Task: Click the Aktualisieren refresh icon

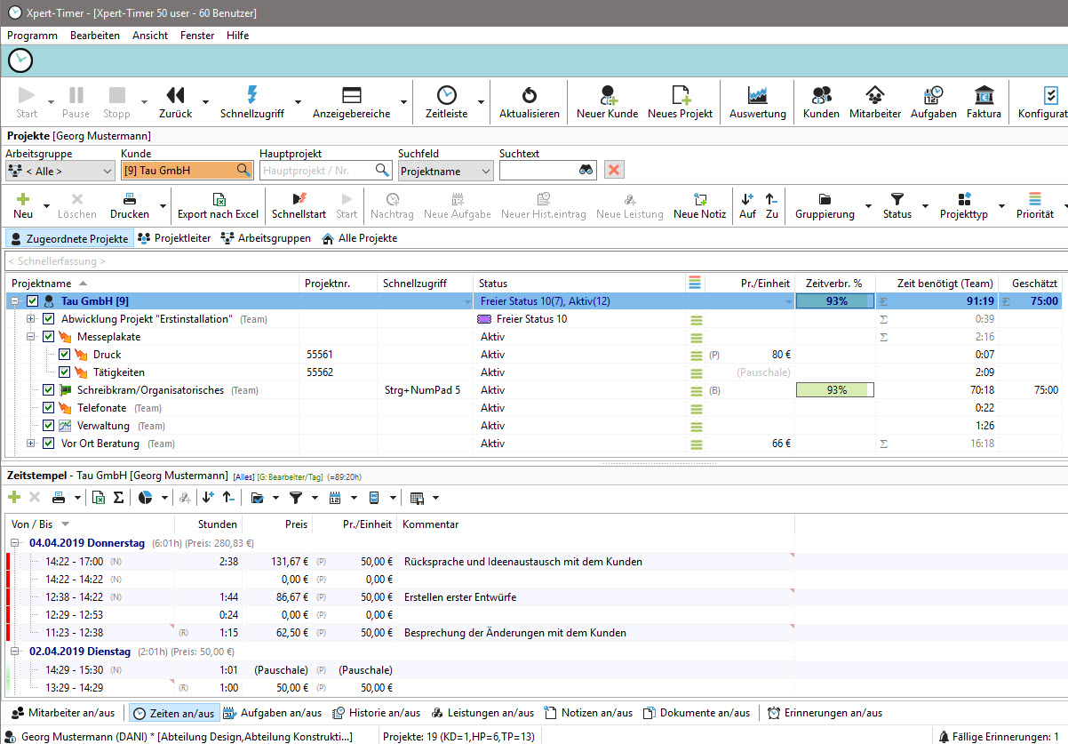Action: click(530, 95)
